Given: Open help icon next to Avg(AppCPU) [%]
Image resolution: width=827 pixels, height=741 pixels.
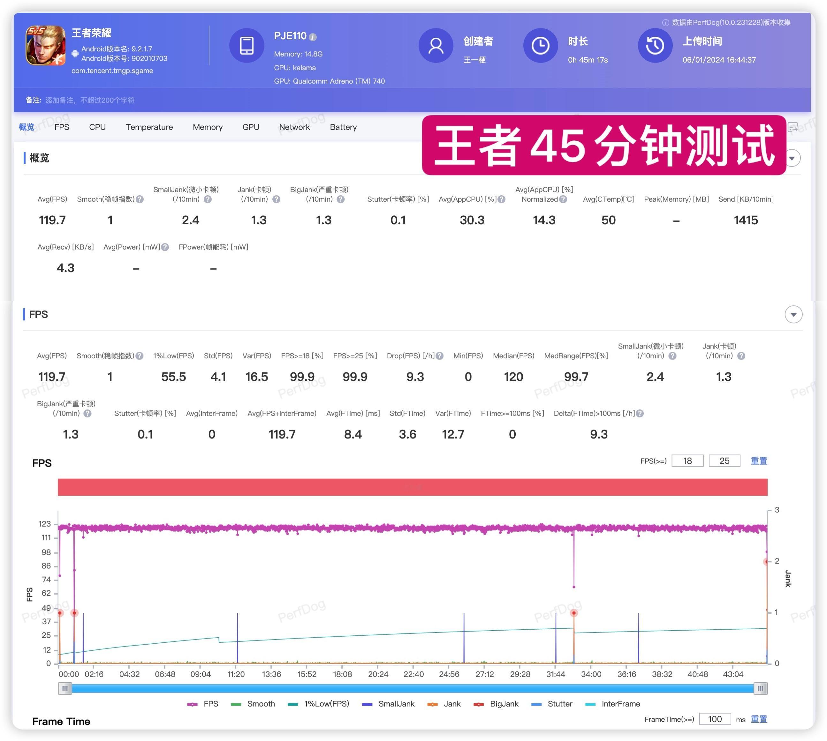Looking at the screenshot, I should (x=502, y=199).
